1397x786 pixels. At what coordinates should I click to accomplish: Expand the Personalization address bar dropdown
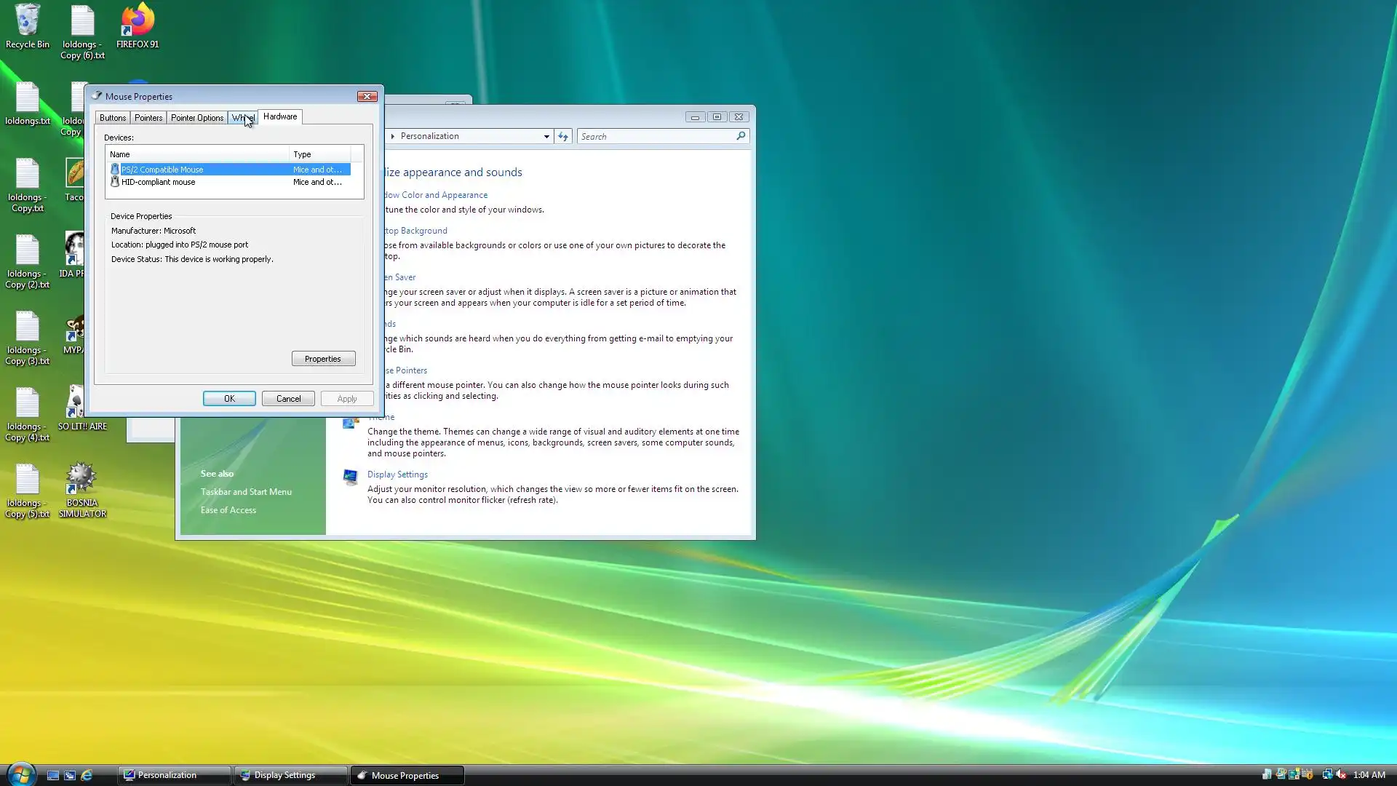546,136
